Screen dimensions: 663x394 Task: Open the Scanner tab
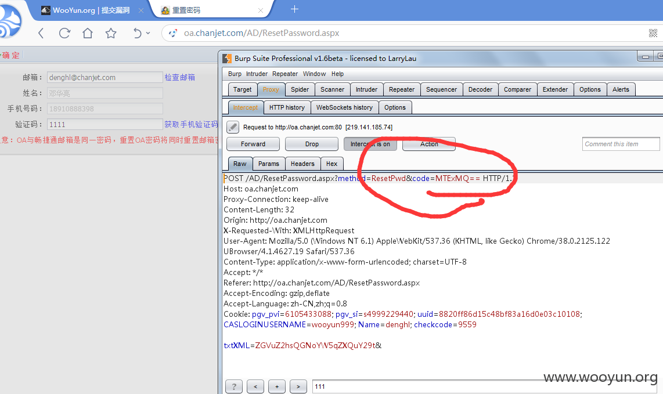pyautogui.click(x=332, y=89)
